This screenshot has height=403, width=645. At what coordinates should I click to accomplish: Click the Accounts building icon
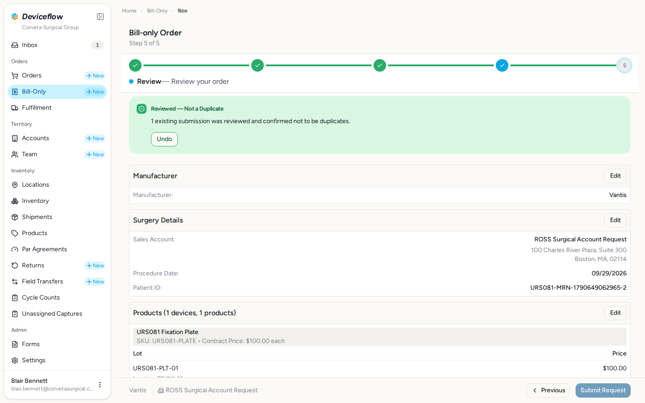click(x=15, y=138)
